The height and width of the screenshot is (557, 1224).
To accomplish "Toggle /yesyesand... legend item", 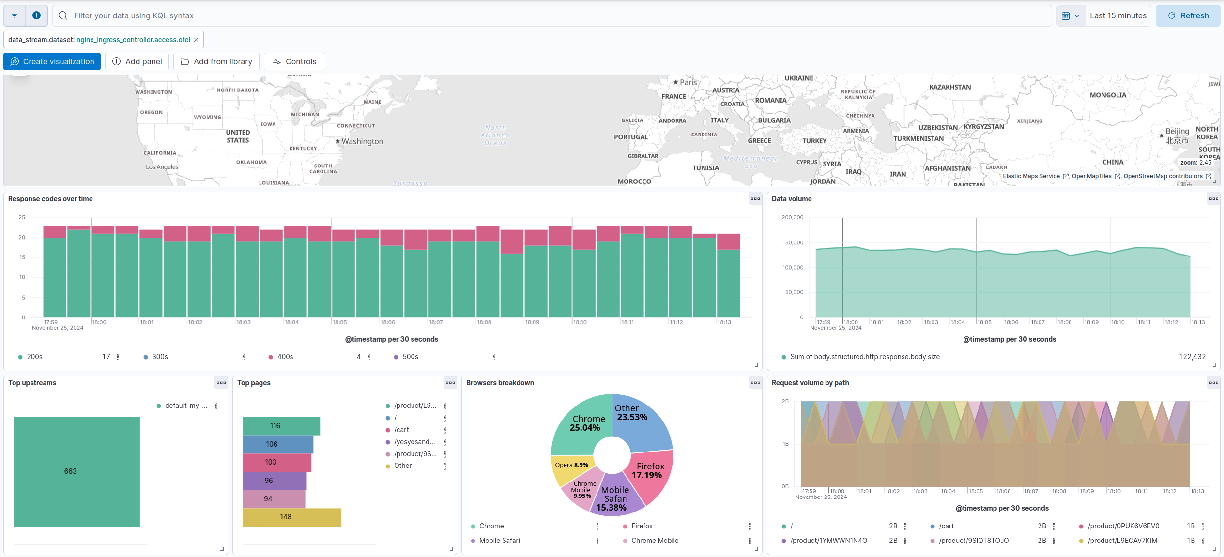I will (414, 442).
